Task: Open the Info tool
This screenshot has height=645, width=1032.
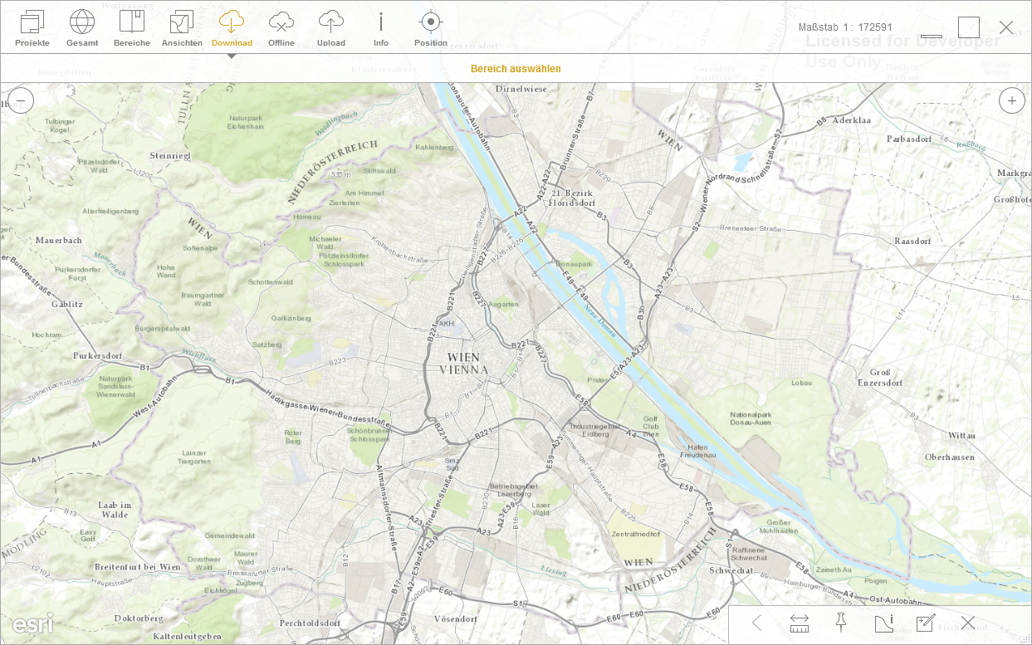Action: point(381,28)
